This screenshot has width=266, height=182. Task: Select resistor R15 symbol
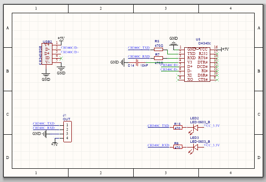(178, 128)
